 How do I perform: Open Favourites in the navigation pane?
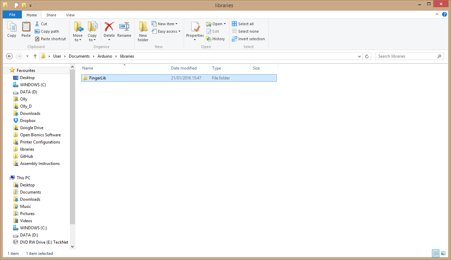point(26,71)
